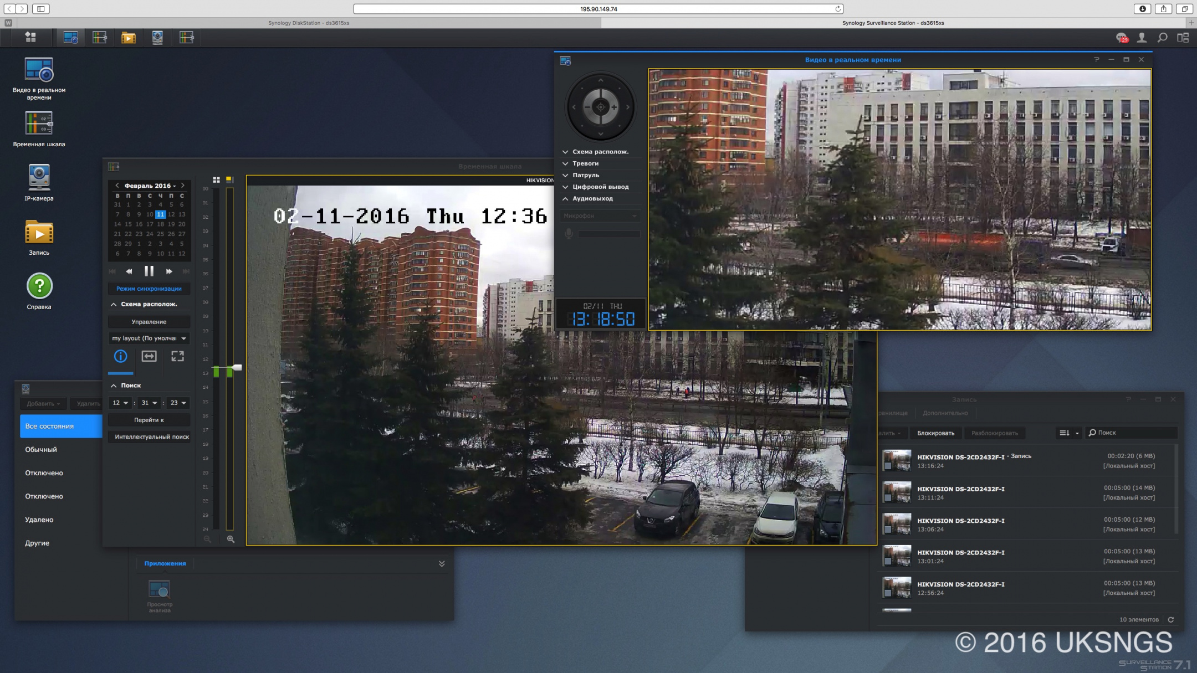Screen dimensions: 1197x673
Task: Click fast forward playback button
Action: point(169,271)
